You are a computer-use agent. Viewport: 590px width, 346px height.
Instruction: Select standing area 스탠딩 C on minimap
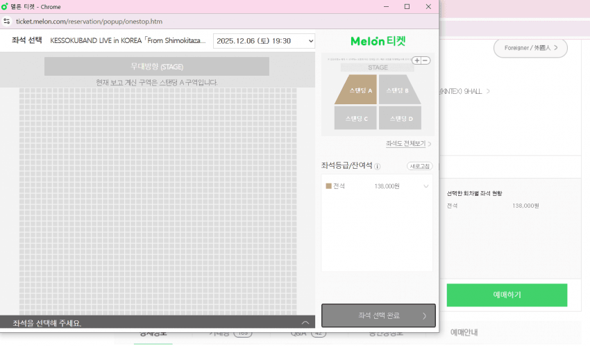[356, 118]
